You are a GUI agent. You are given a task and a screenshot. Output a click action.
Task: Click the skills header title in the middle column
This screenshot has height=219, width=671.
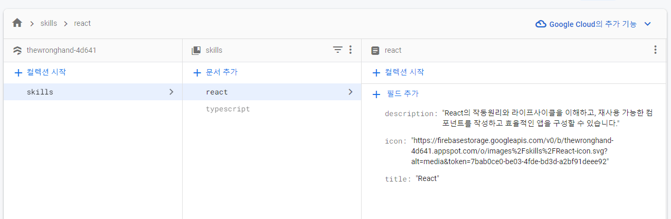point(214,50)
